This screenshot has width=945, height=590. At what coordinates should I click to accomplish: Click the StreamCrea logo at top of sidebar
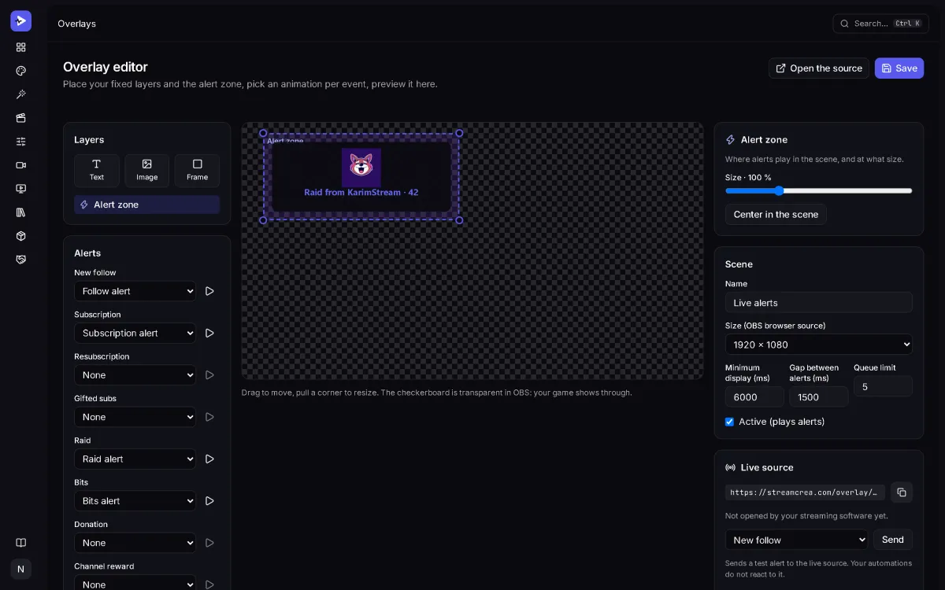20,21
